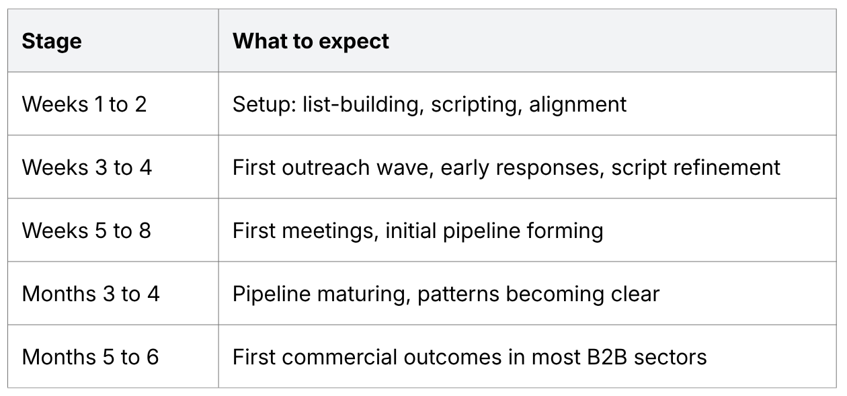Click the Stage column header
Viewport: 847px width, 396px height.
pos(113,40)
